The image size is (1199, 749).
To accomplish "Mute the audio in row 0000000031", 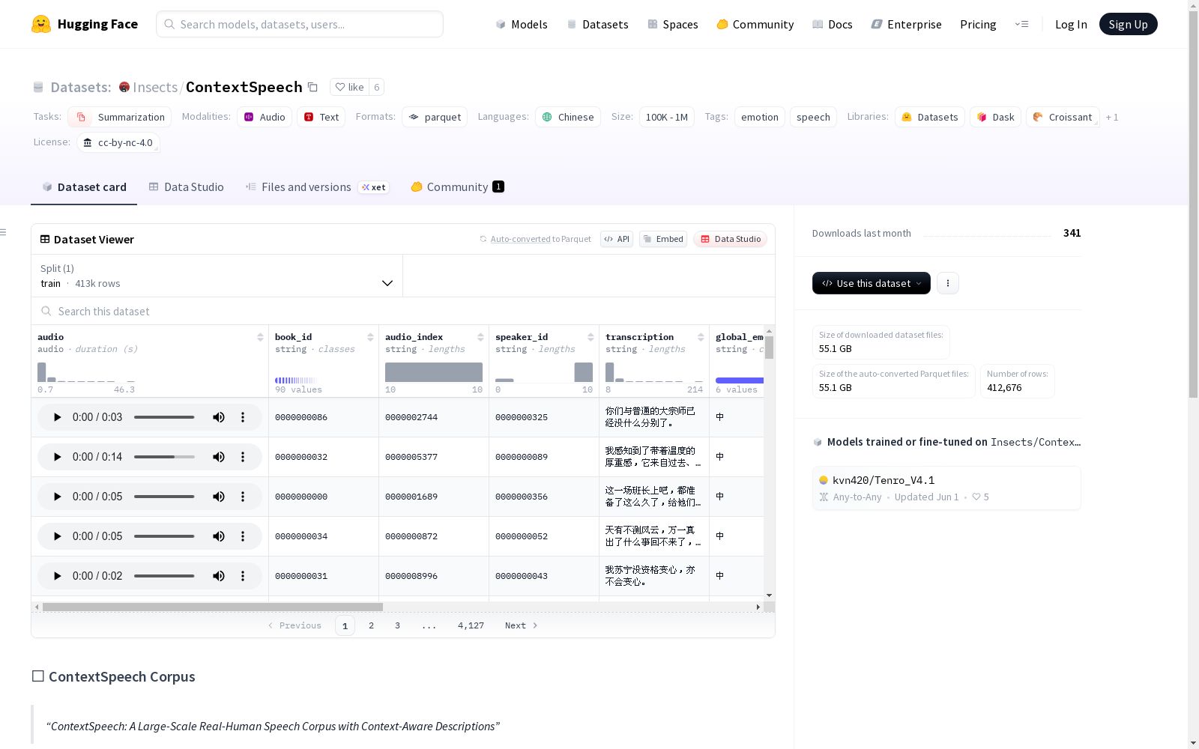I will click(219, 576).
